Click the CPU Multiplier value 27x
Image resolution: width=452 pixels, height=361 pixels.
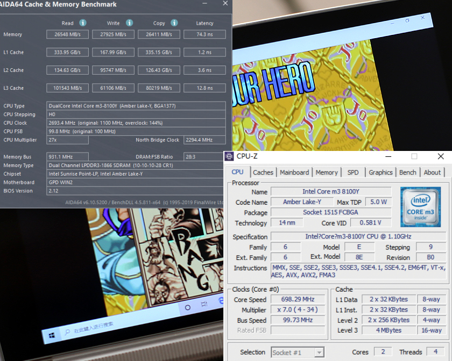coord(67,140)
